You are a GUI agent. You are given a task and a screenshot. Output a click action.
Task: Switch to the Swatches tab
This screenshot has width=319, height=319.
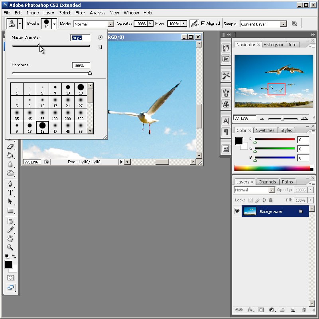click(265, 130)
